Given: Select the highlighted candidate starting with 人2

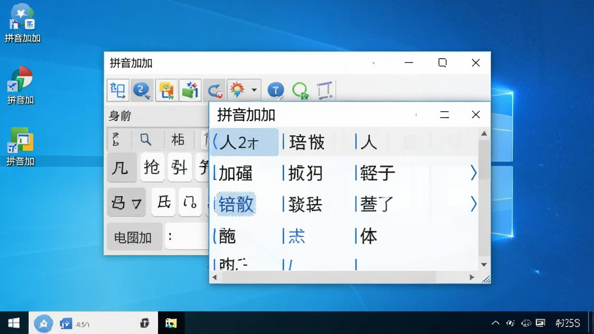Looking at the screenshot, I should point(244,142).
